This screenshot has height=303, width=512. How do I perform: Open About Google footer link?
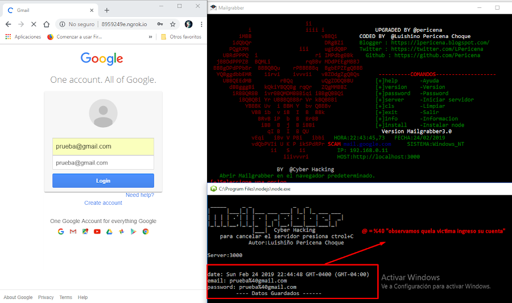tap(18, 297)
